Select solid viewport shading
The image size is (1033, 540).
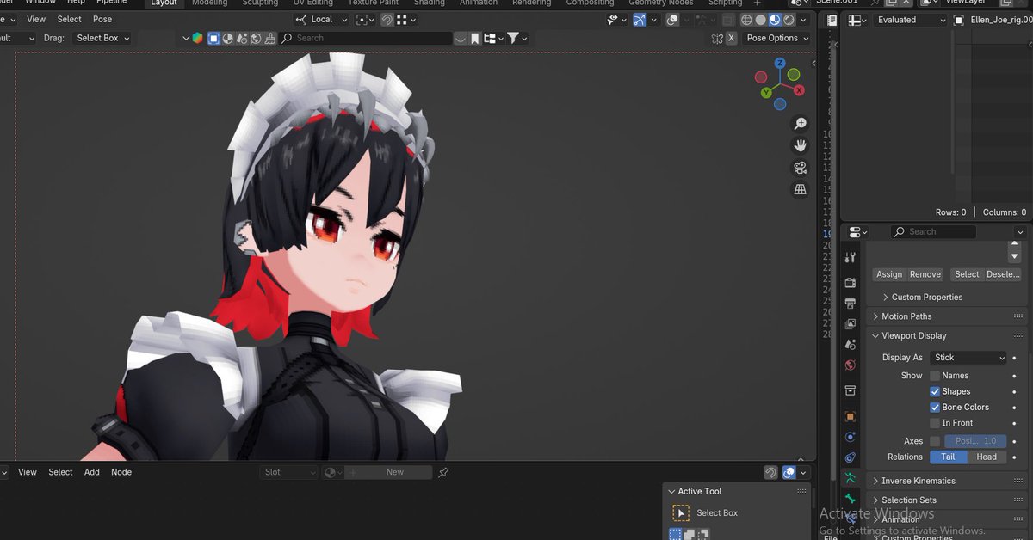click(x=760, y=20)
